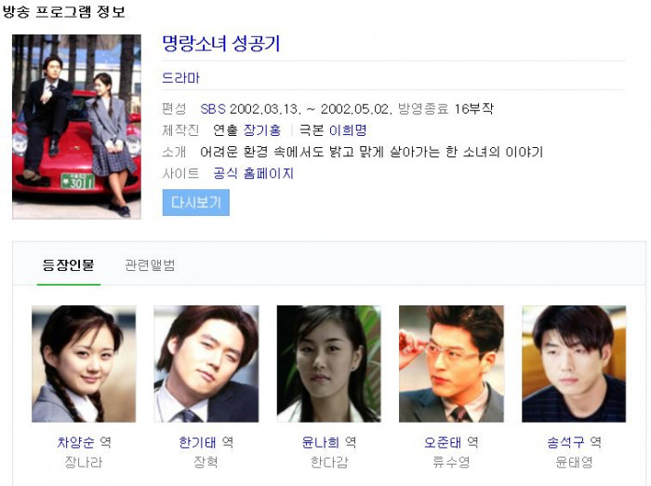This screenshot has height=486, width=651.
Task: Open director 장기홍 link
Action: [x=262, y=130]
